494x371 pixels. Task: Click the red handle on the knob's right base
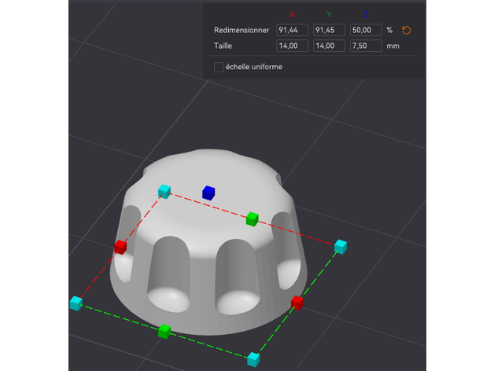297,303
